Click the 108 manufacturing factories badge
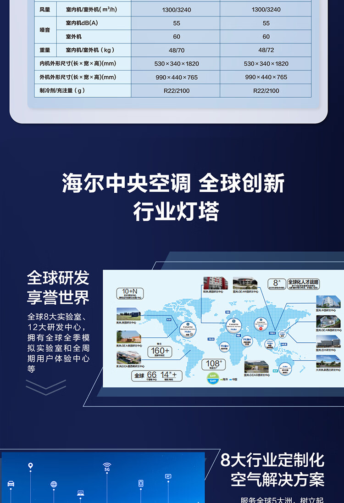The height and width of the screenshot is (503, 344). (214, 364)
